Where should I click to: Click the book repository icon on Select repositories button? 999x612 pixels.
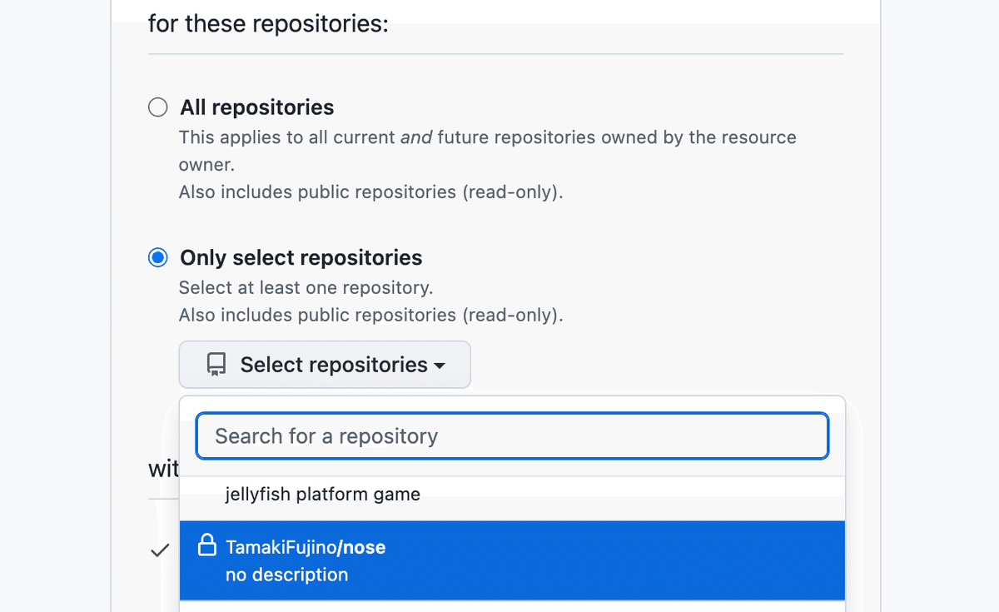pyautogui.click(x=216, y=364)
